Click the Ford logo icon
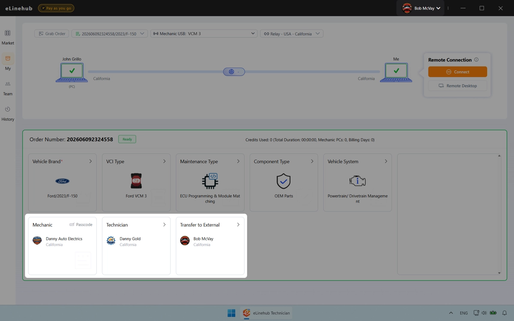 tap(63, 181)
